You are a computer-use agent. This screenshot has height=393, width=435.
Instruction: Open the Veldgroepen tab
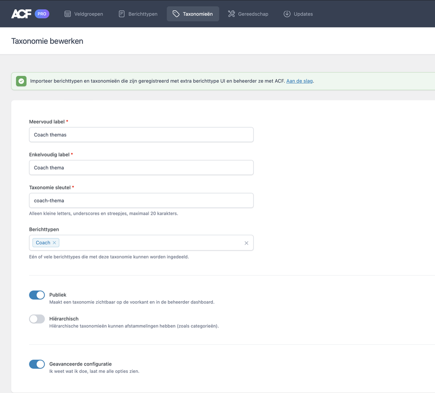(x=84, y=14)
